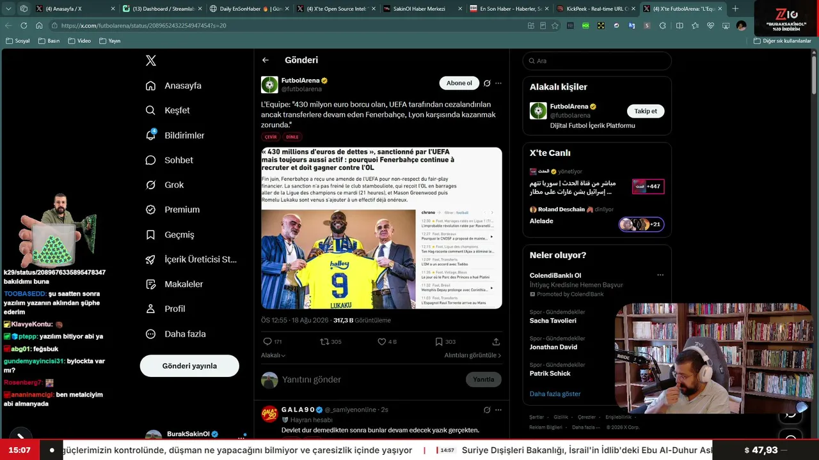819x460 pixels.
Task: Open the Lukaku article image
Action: [381, 228]
